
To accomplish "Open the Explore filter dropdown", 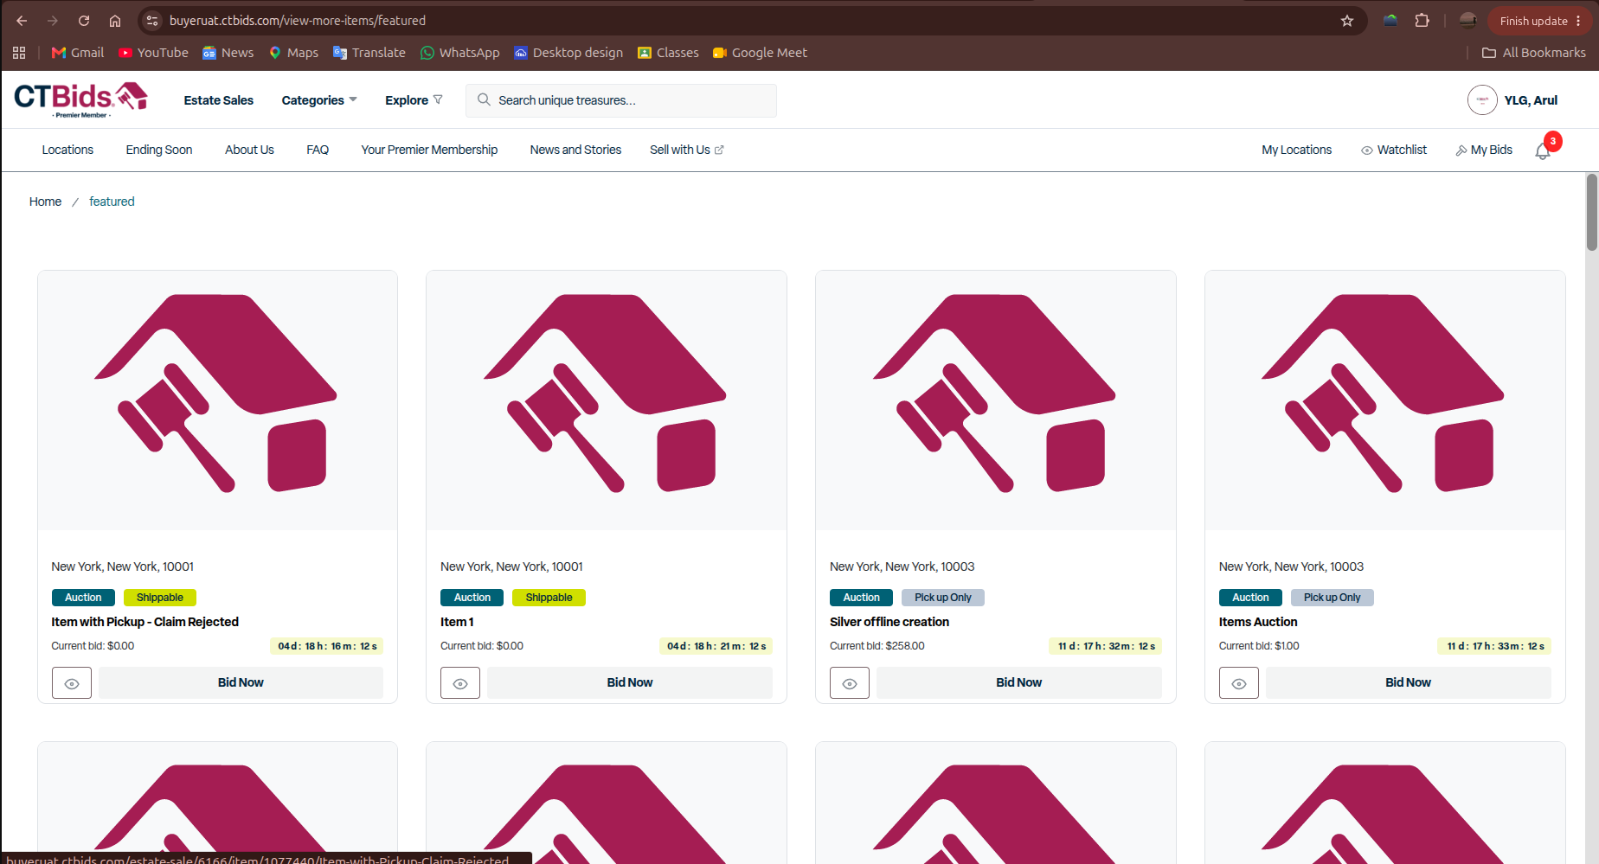I will click(414, 100).
